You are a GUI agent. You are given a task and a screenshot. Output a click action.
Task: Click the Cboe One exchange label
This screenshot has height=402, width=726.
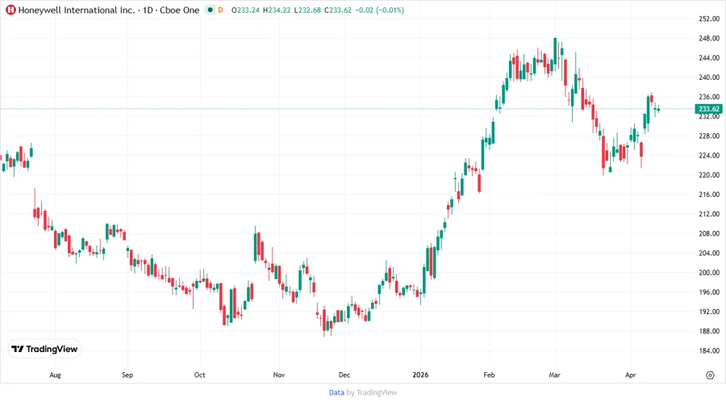(180, 10)
